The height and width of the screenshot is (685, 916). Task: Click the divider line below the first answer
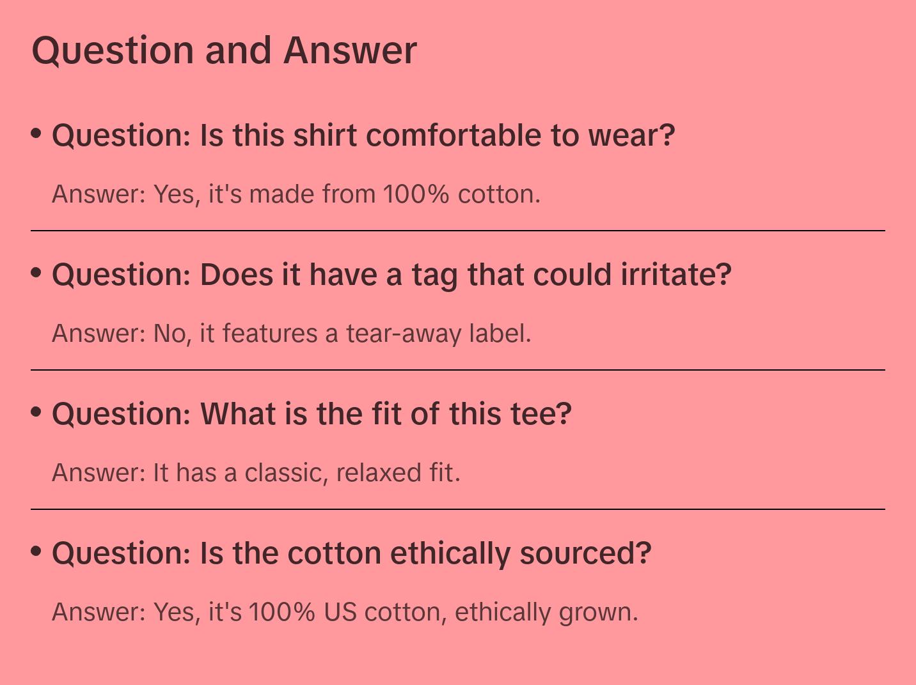[x=458, y=231]
